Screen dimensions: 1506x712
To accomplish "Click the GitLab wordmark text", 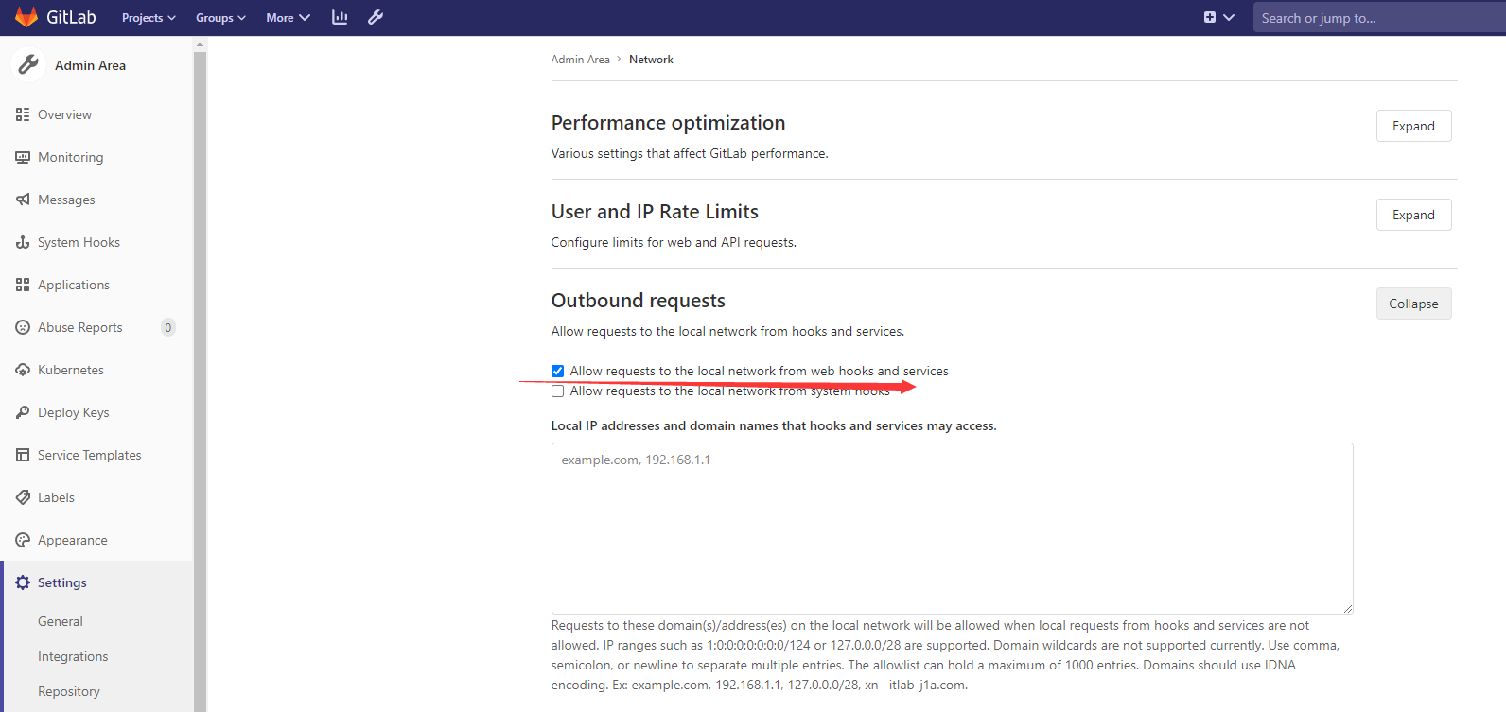I will click(71, 17).
